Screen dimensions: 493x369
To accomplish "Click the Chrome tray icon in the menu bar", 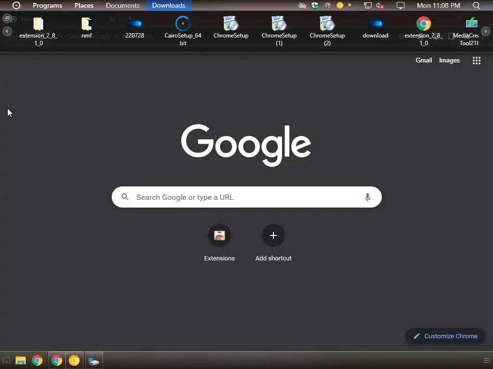I will (x=327, y=5).
